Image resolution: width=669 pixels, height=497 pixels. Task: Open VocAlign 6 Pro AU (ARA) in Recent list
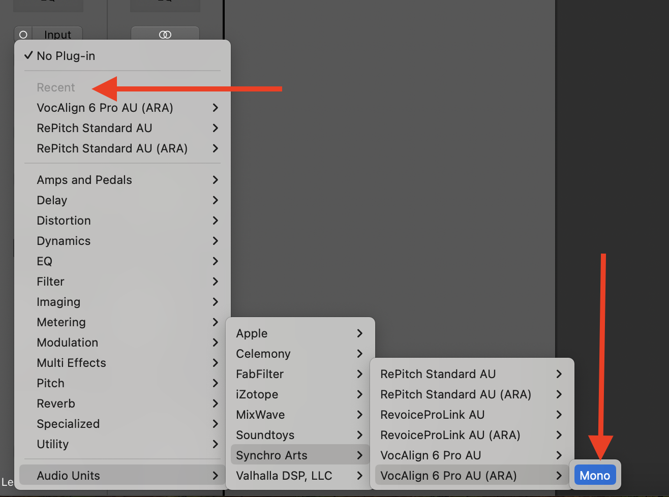[105, 108]
